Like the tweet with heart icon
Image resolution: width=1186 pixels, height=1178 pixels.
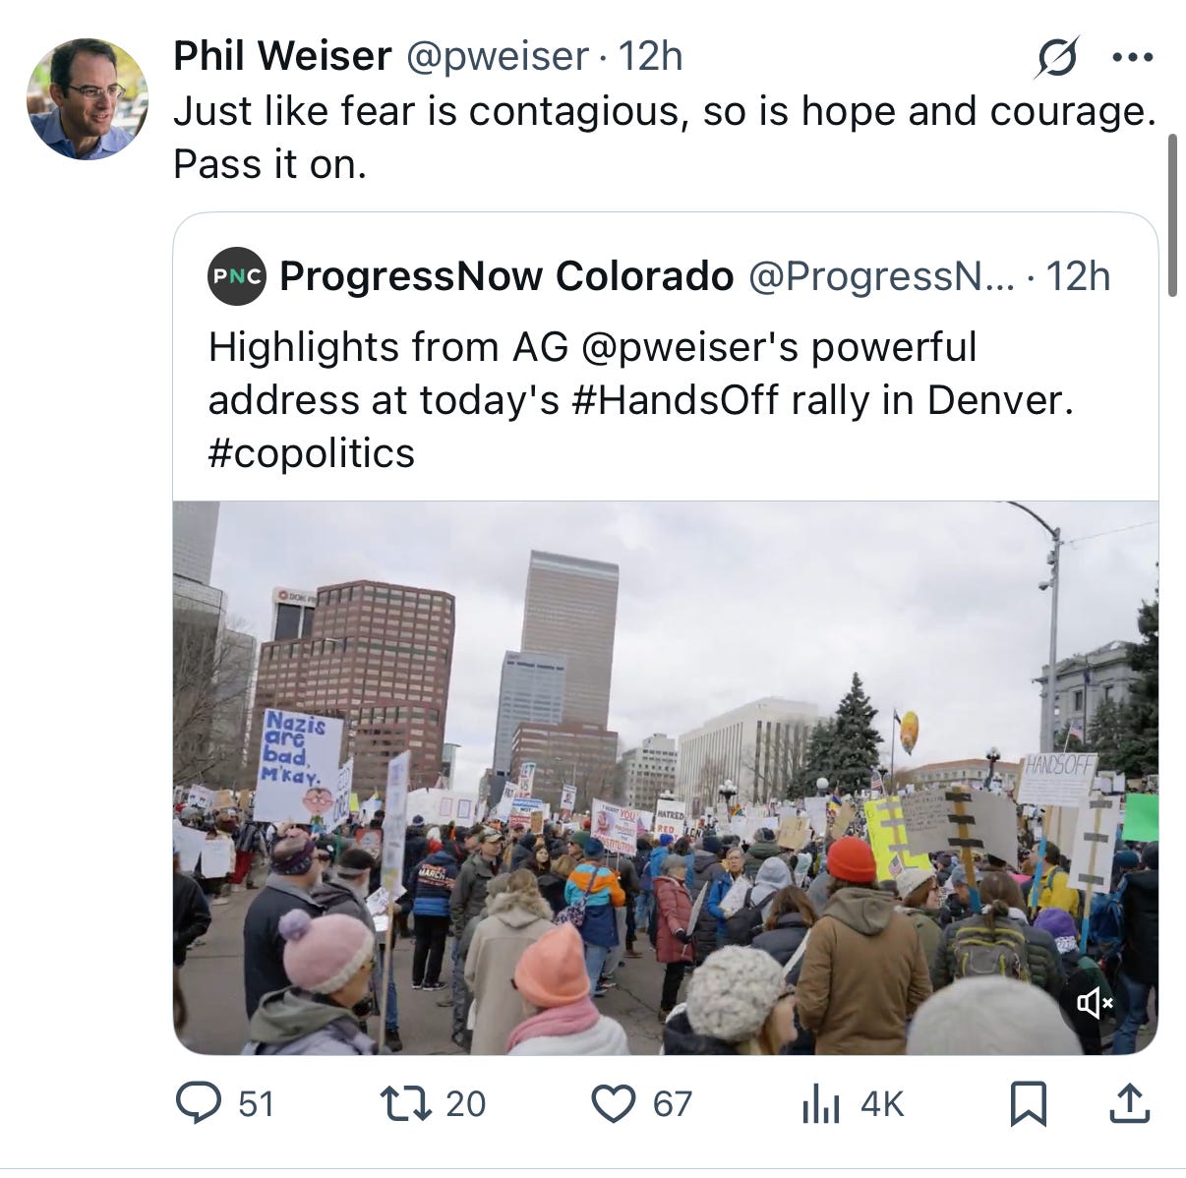click(613, 1103)
